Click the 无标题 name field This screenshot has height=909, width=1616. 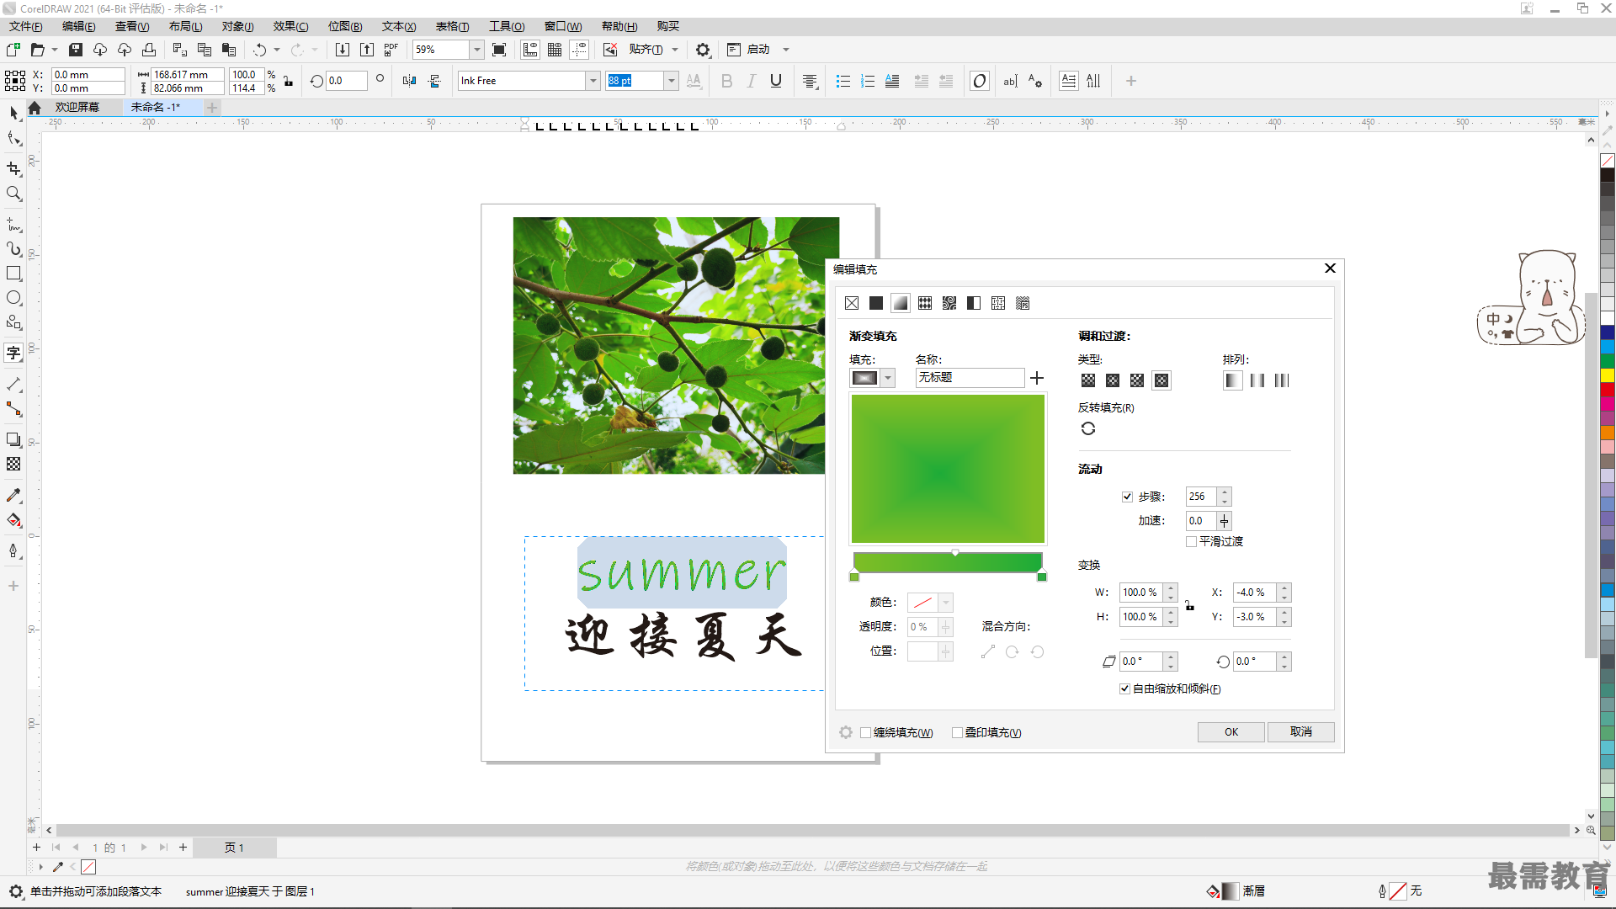coord(970,378)
